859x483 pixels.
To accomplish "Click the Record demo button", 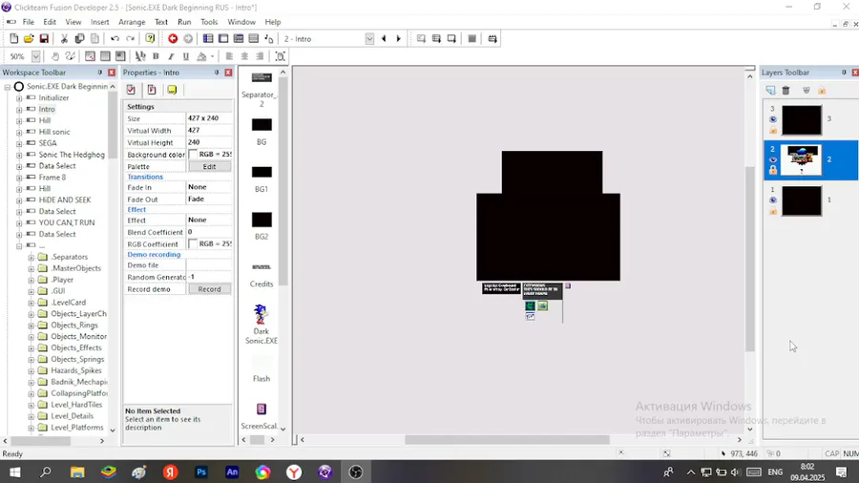I will 209,289.
